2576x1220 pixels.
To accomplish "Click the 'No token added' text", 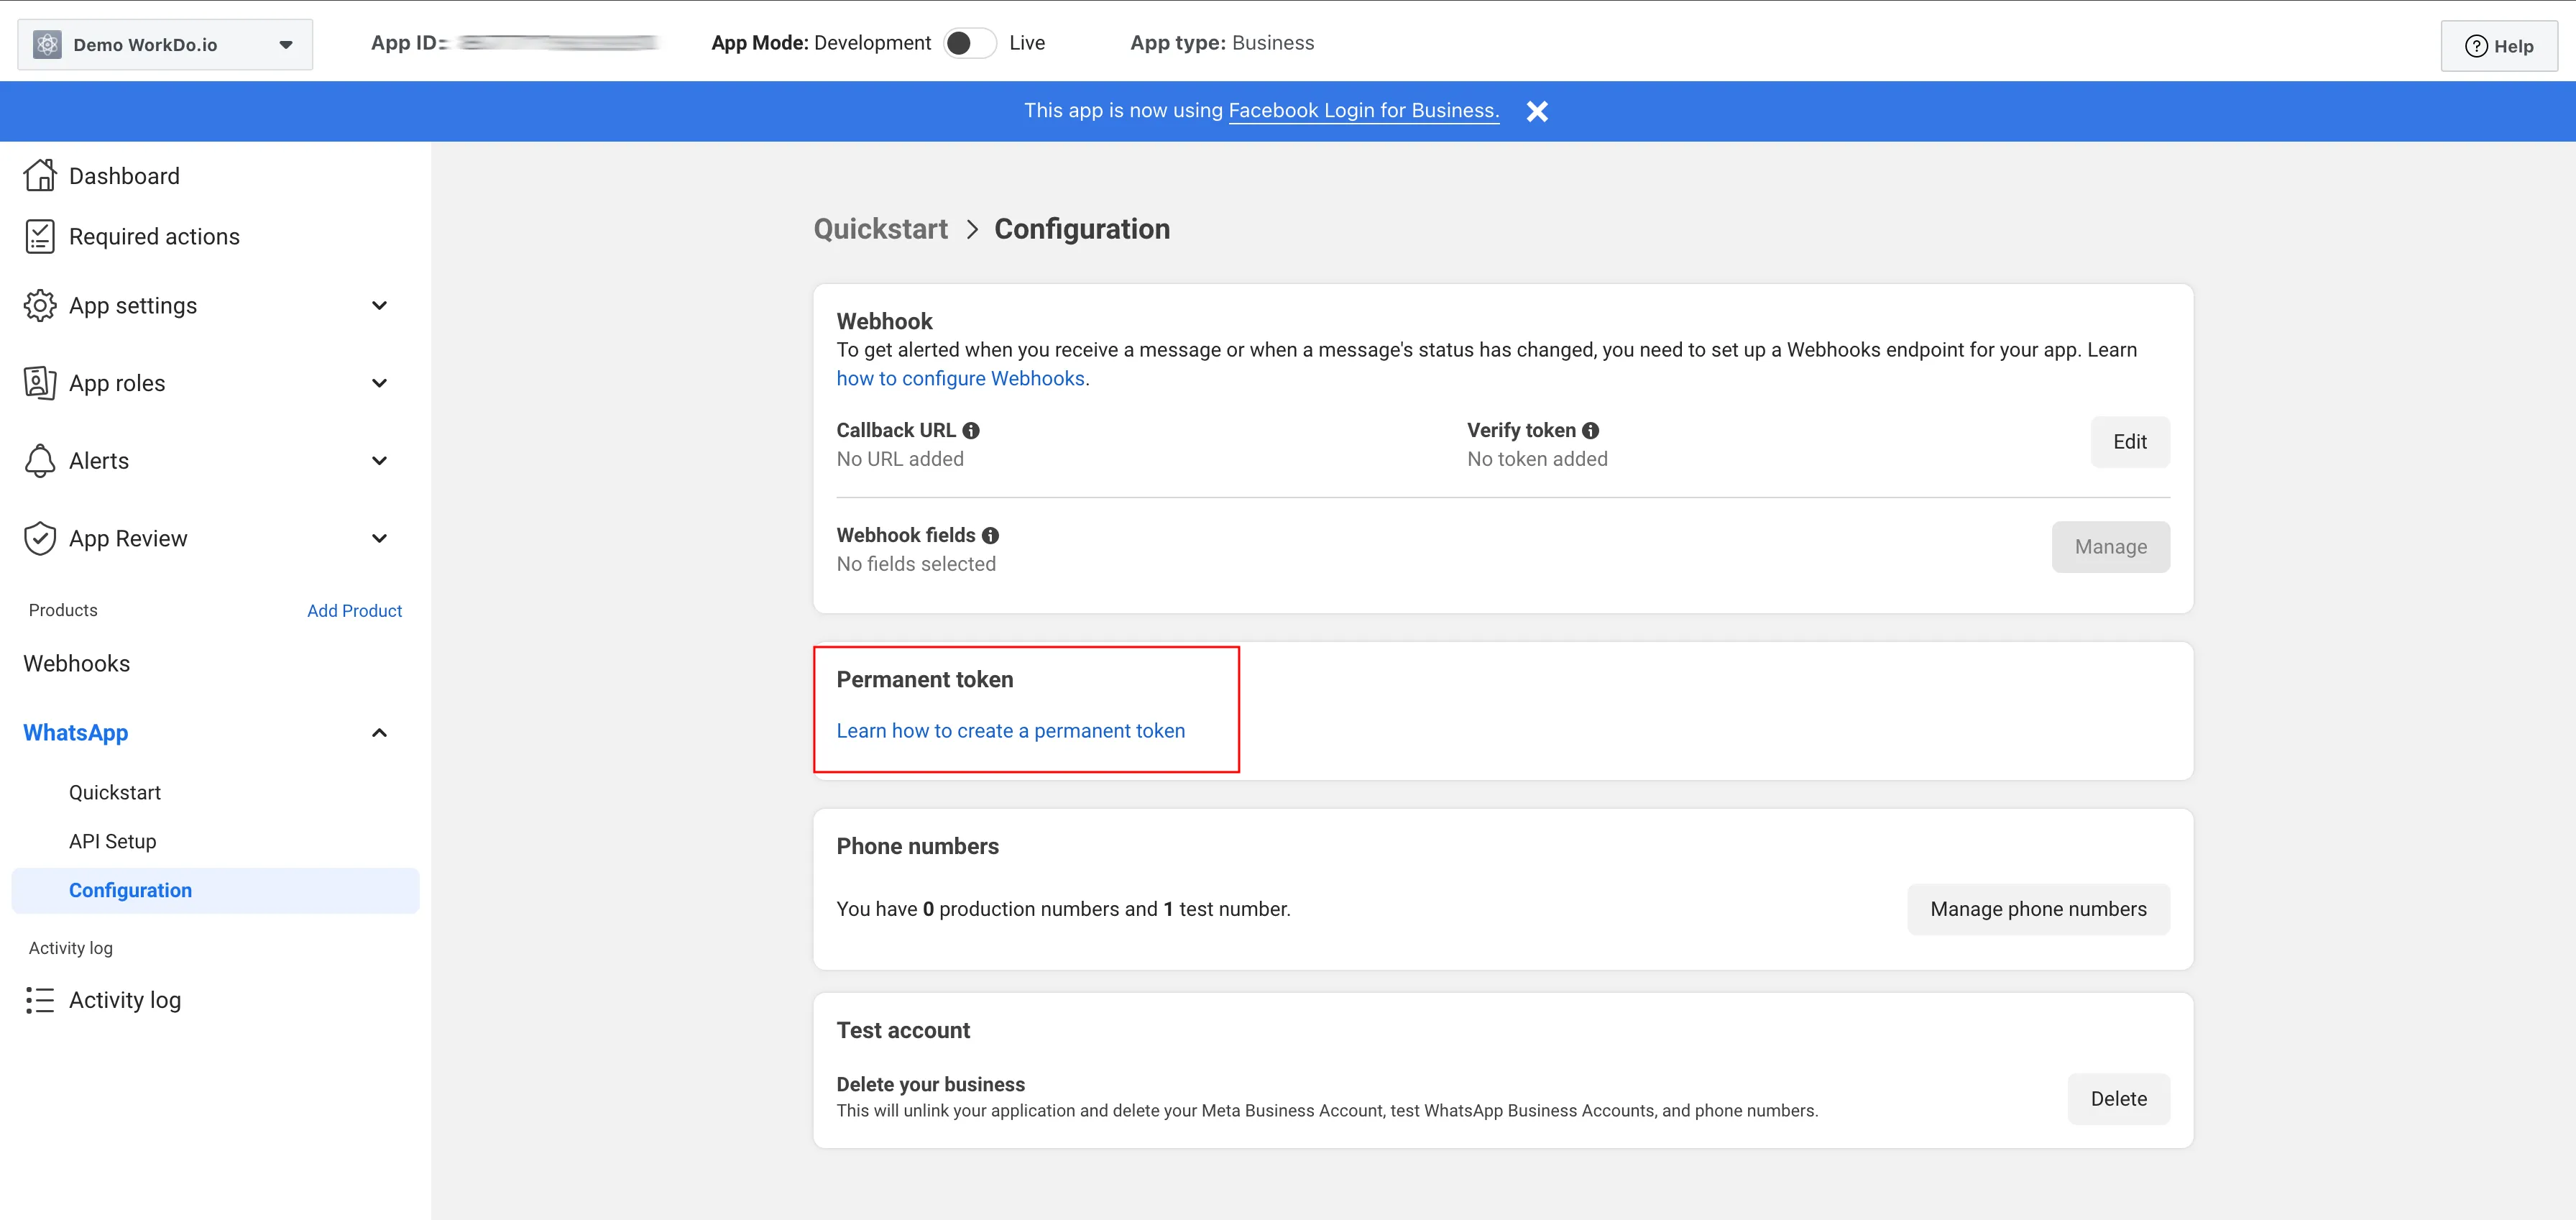I will click(1537, 459).
